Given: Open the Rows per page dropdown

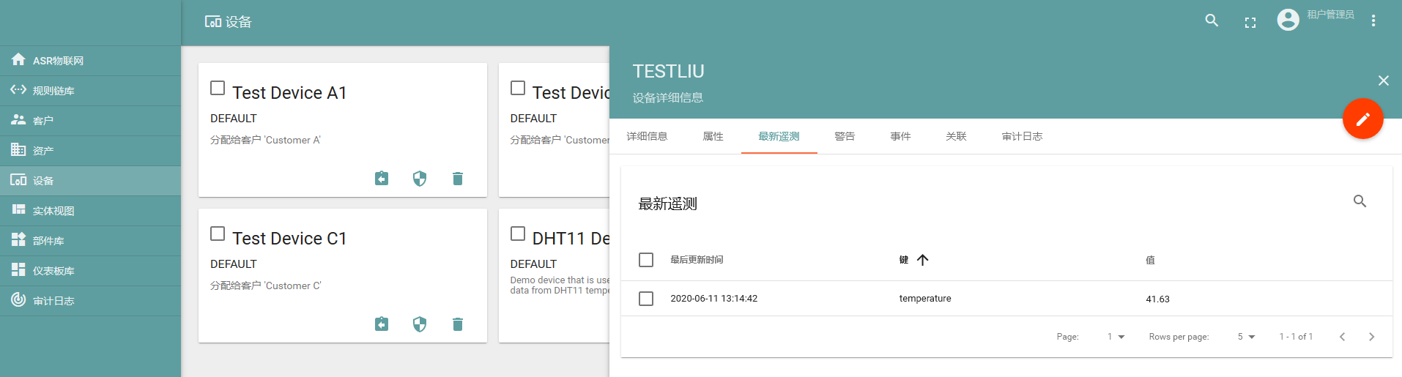Looking at the screenshot, I should 1246,337.
